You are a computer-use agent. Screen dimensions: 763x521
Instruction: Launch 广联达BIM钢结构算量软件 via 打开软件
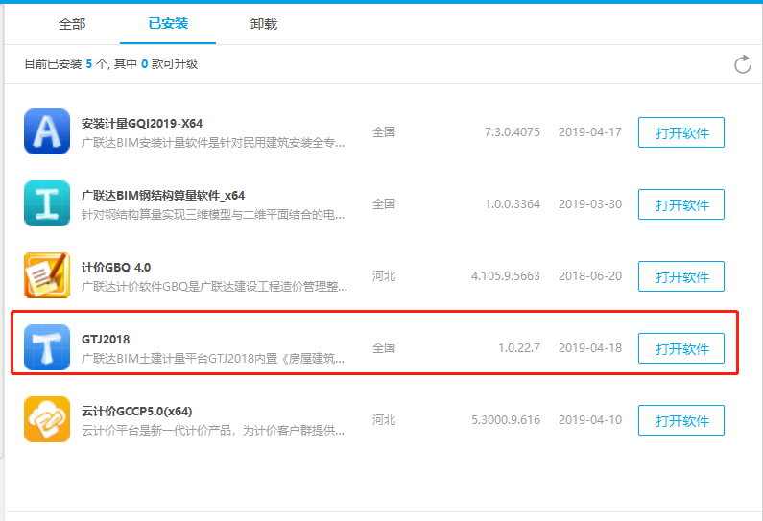click(681, 204)
